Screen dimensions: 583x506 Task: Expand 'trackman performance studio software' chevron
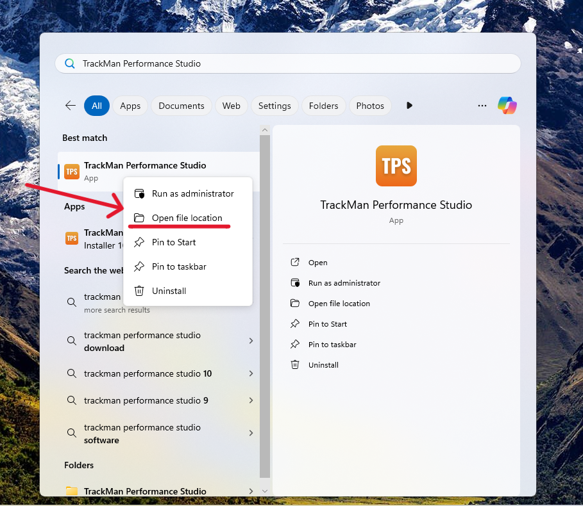(251, 433)
